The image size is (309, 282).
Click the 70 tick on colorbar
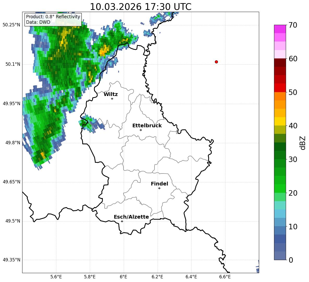pos(293,25)
